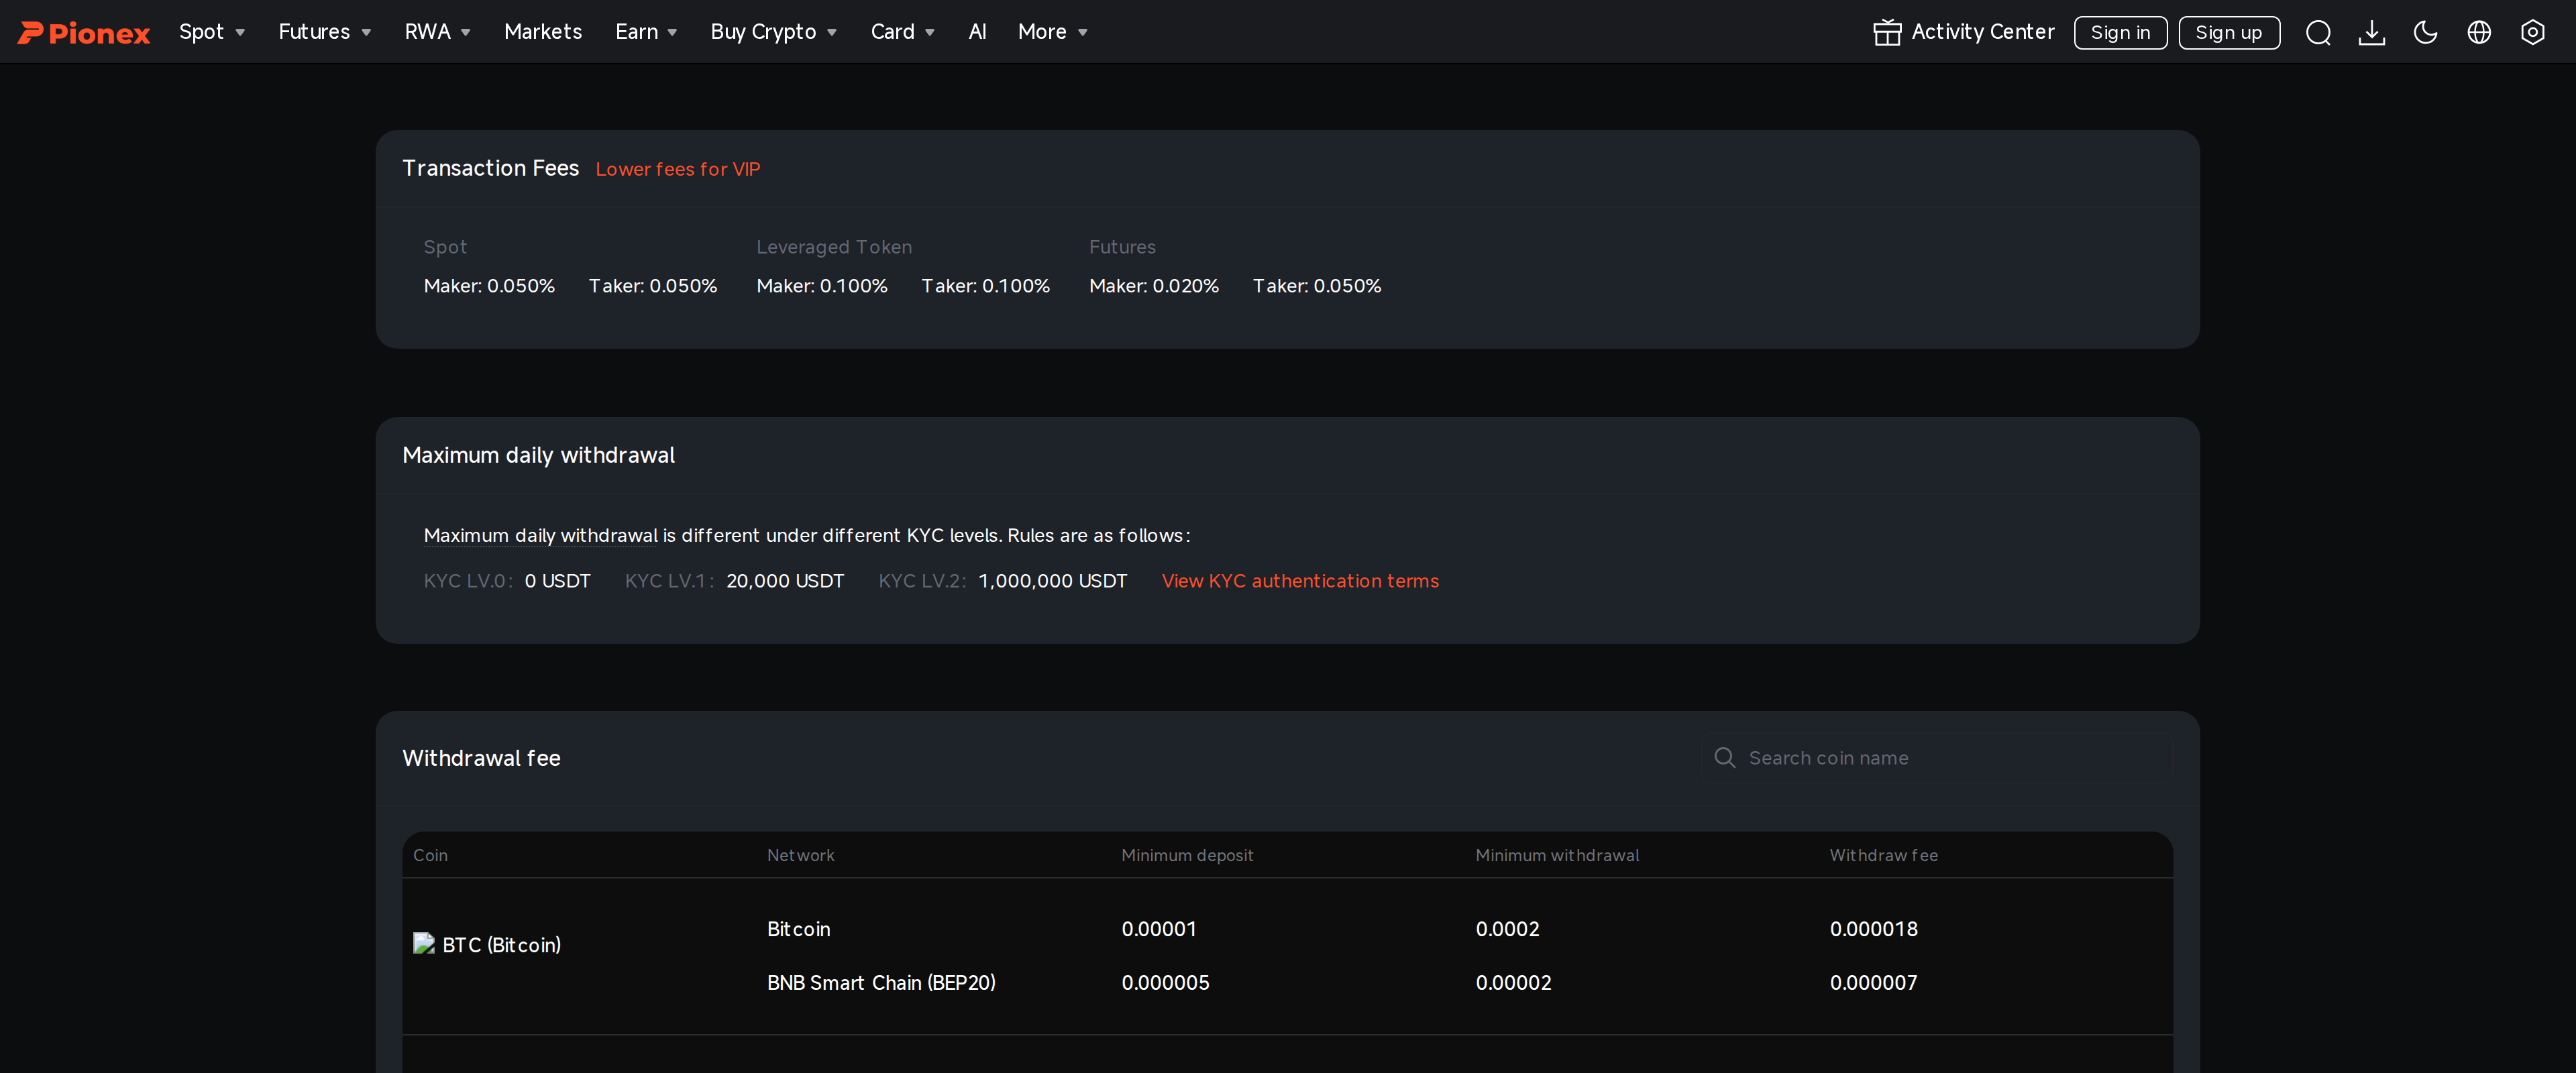Open the Markets page
The width and height of the screenshot is (2576, 1073).
542,32
